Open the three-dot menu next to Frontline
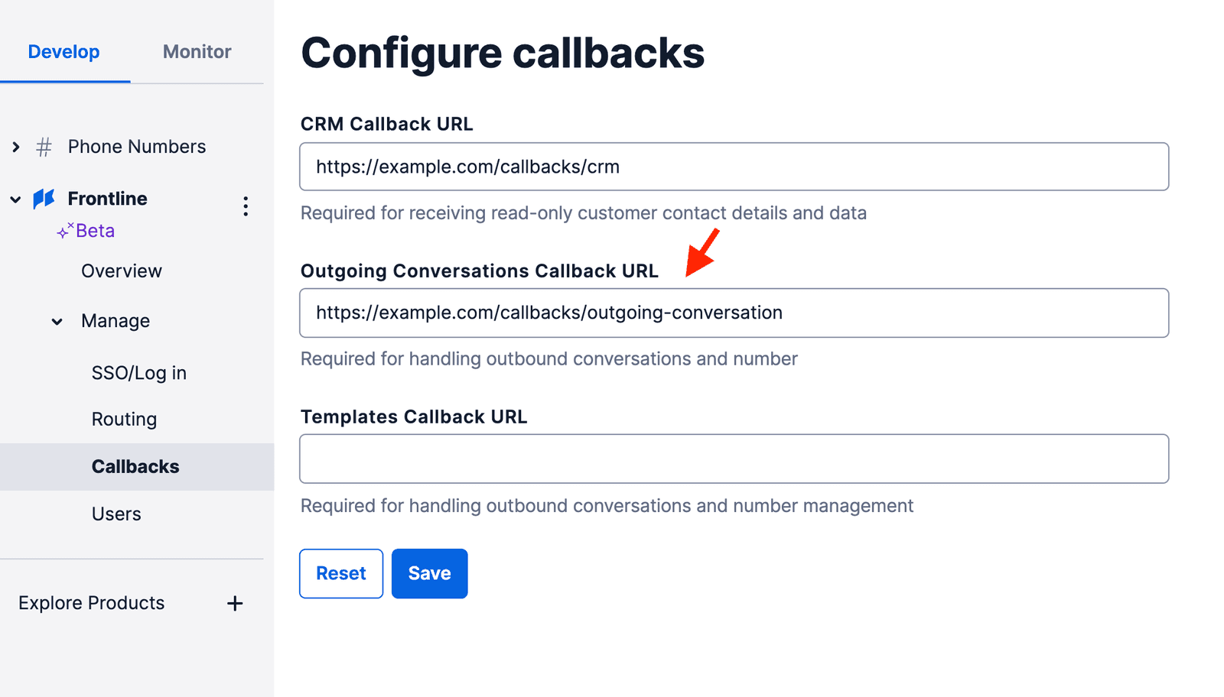This screenshot has width=1224, height=697. click(x=245, y=206)
